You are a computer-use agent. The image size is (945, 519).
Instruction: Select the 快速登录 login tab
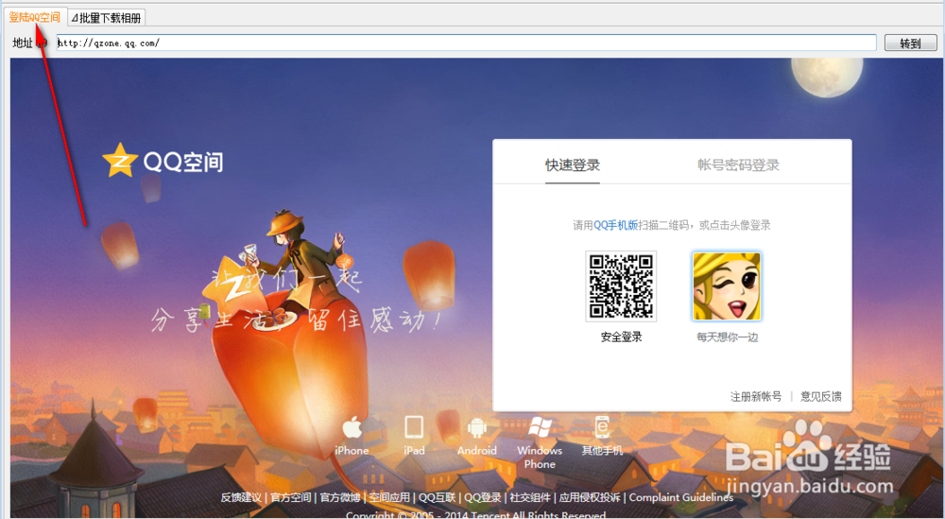pos(573,164)
